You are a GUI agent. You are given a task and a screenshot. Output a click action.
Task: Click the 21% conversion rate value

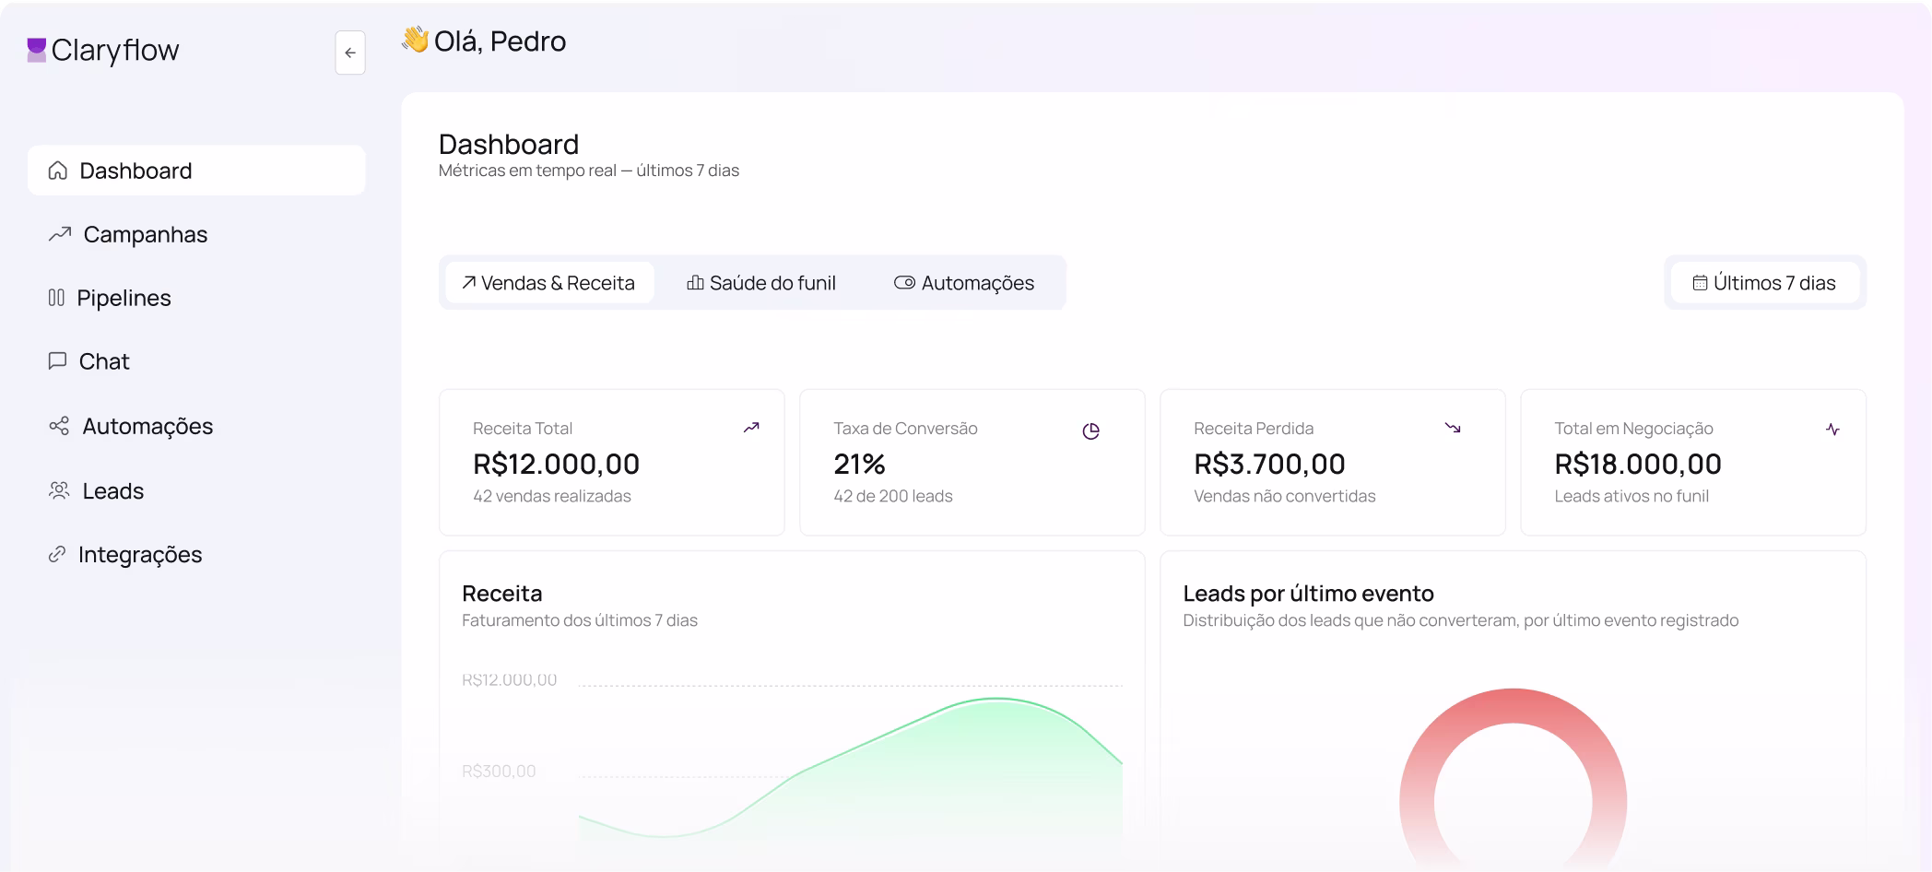[859, 464]
